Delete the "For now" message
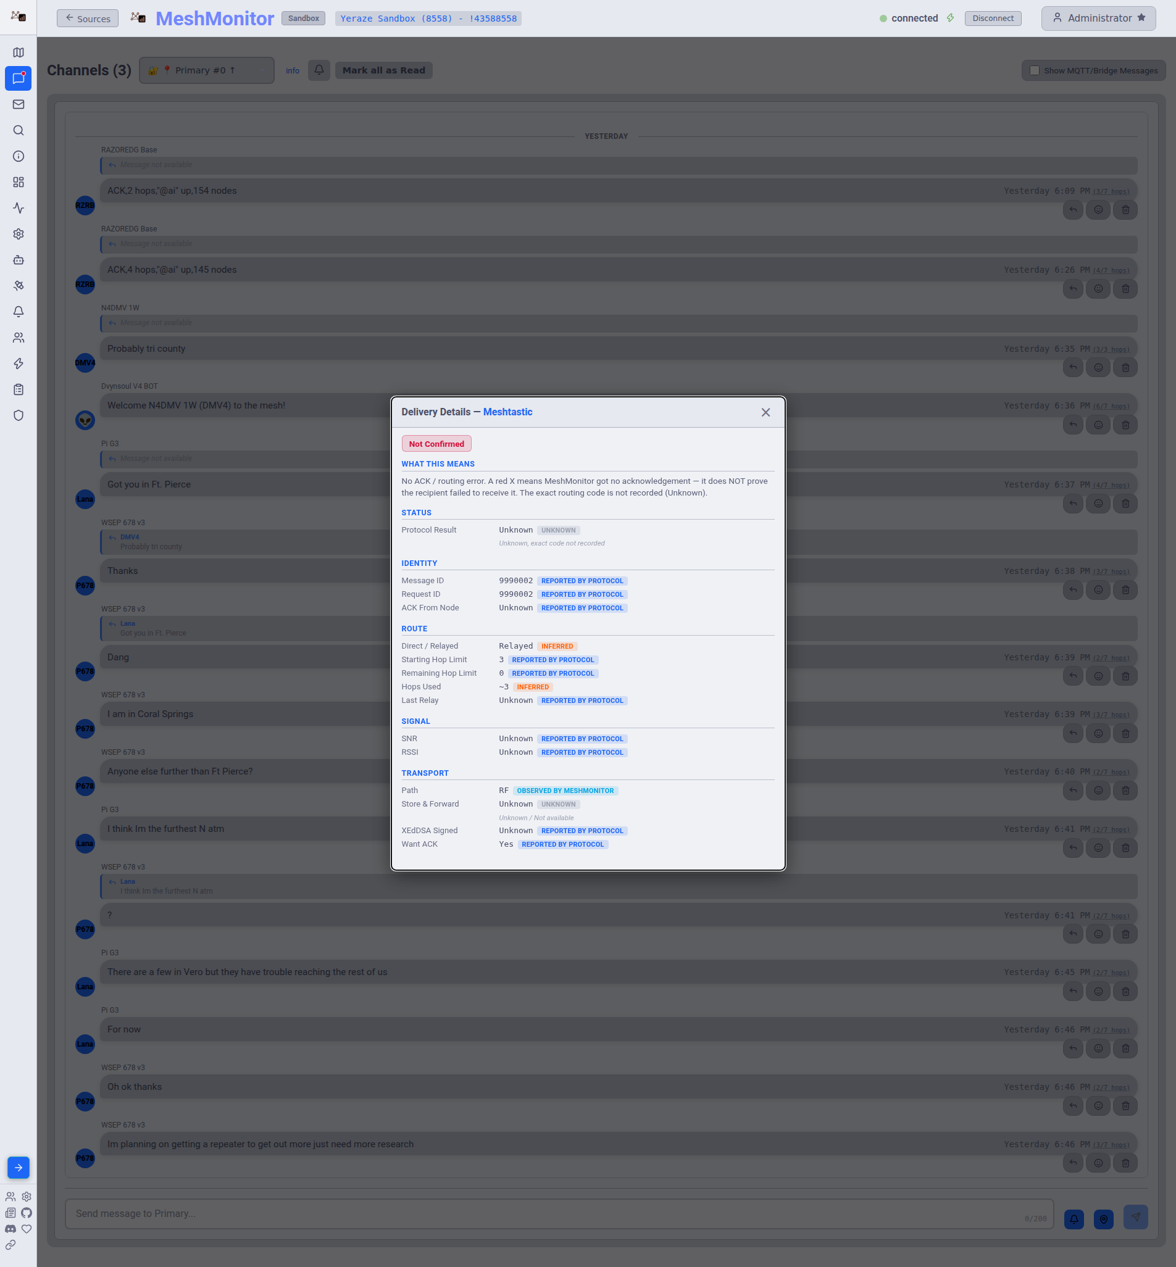Viewport: 1176px width, 1267px height. pos(1126,1049)
